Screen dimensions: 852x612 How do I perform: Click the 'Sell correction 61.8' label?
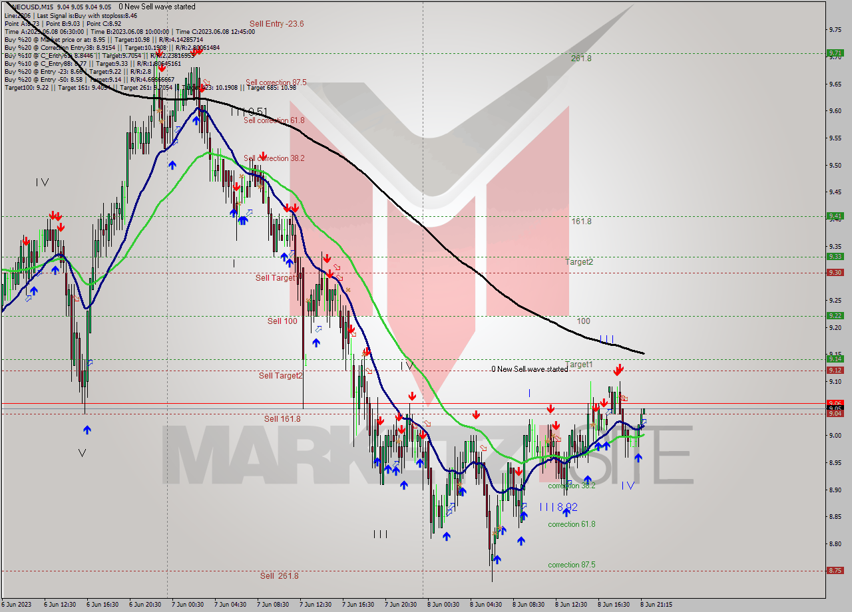[x=274, y=120]
